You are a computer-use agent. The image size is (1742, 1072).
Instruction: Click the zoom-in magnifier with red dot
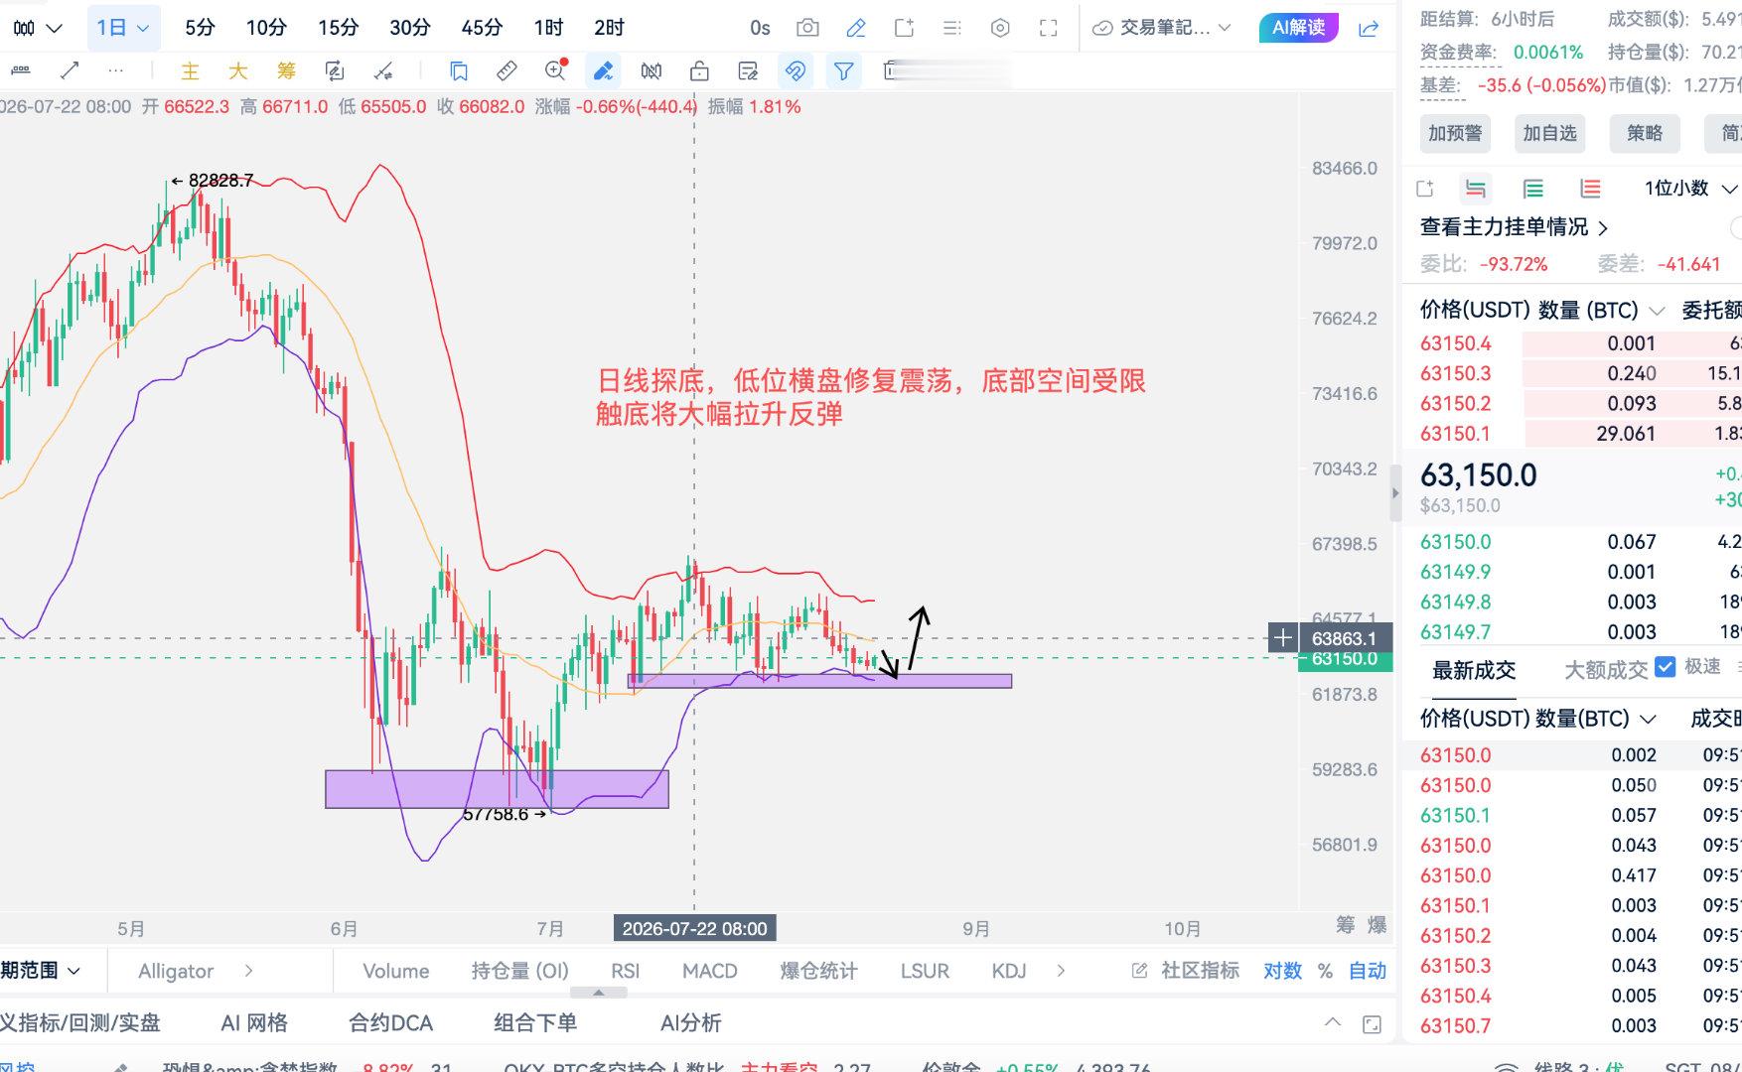coord(555,69)
